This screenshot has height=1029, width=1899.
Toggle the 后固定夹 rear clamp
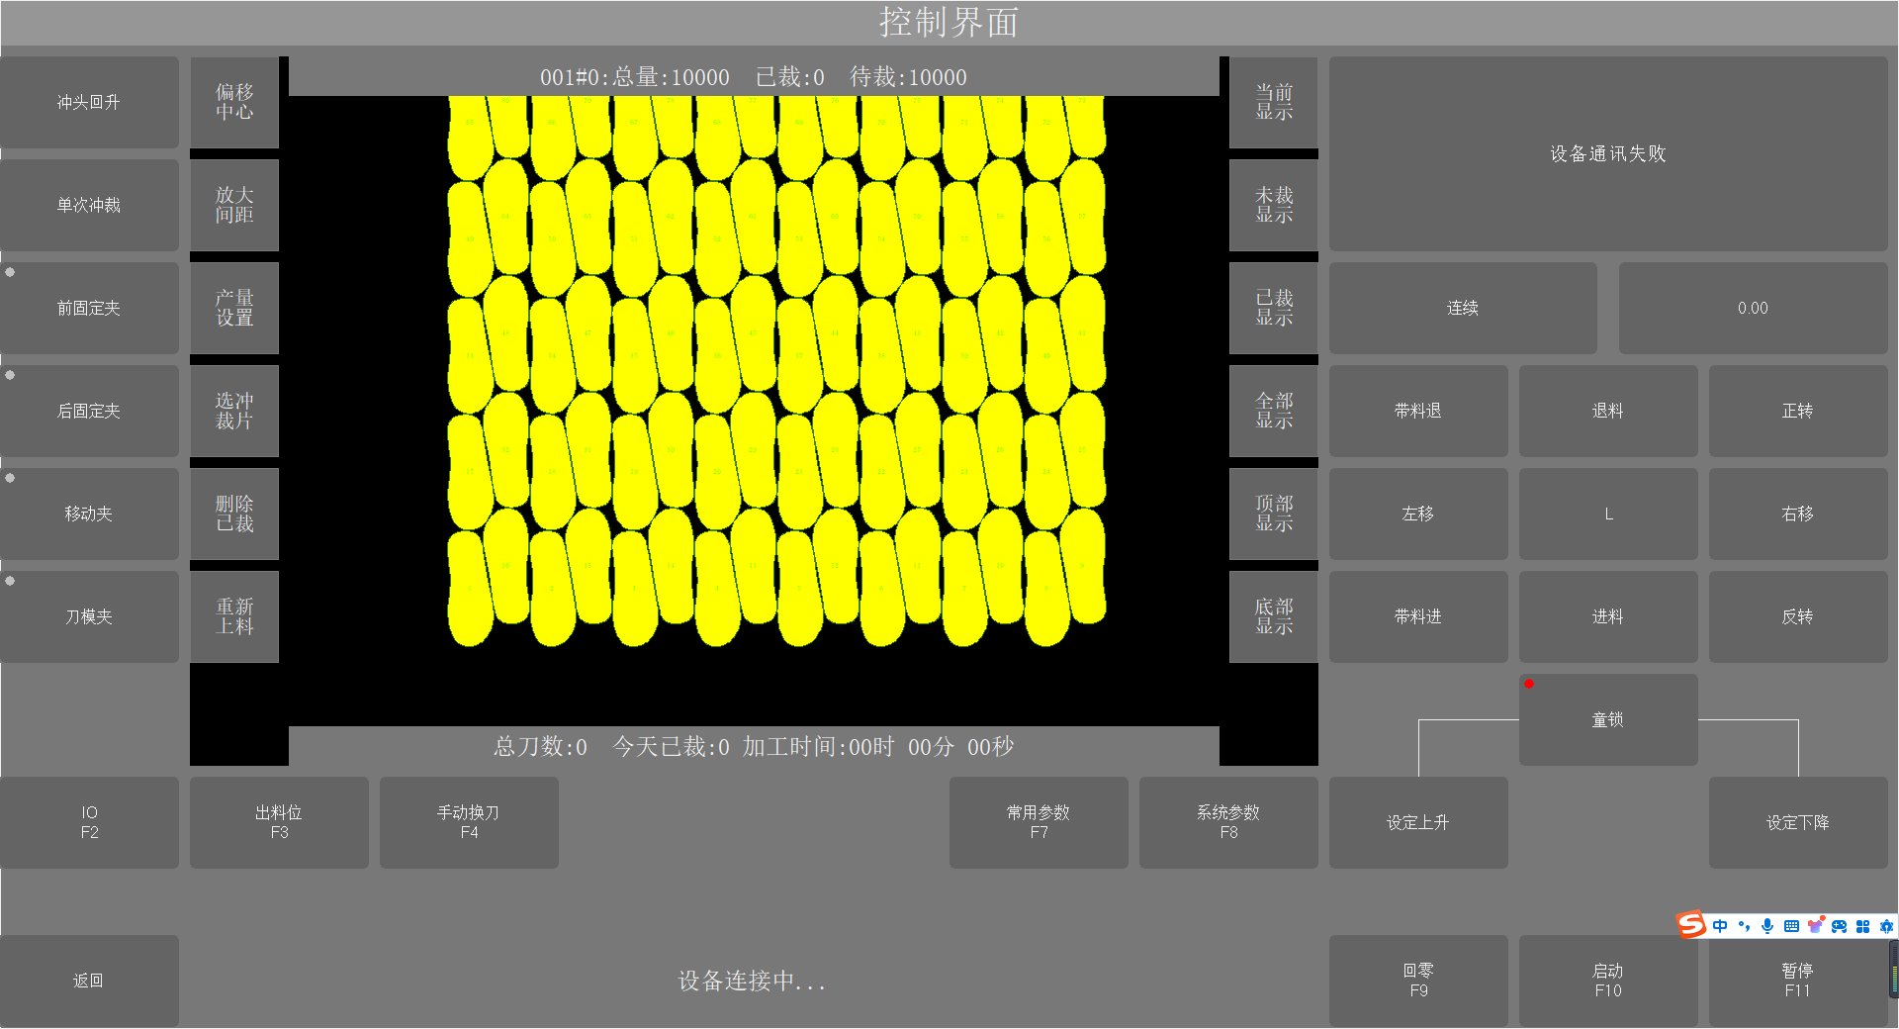[89, 411]
